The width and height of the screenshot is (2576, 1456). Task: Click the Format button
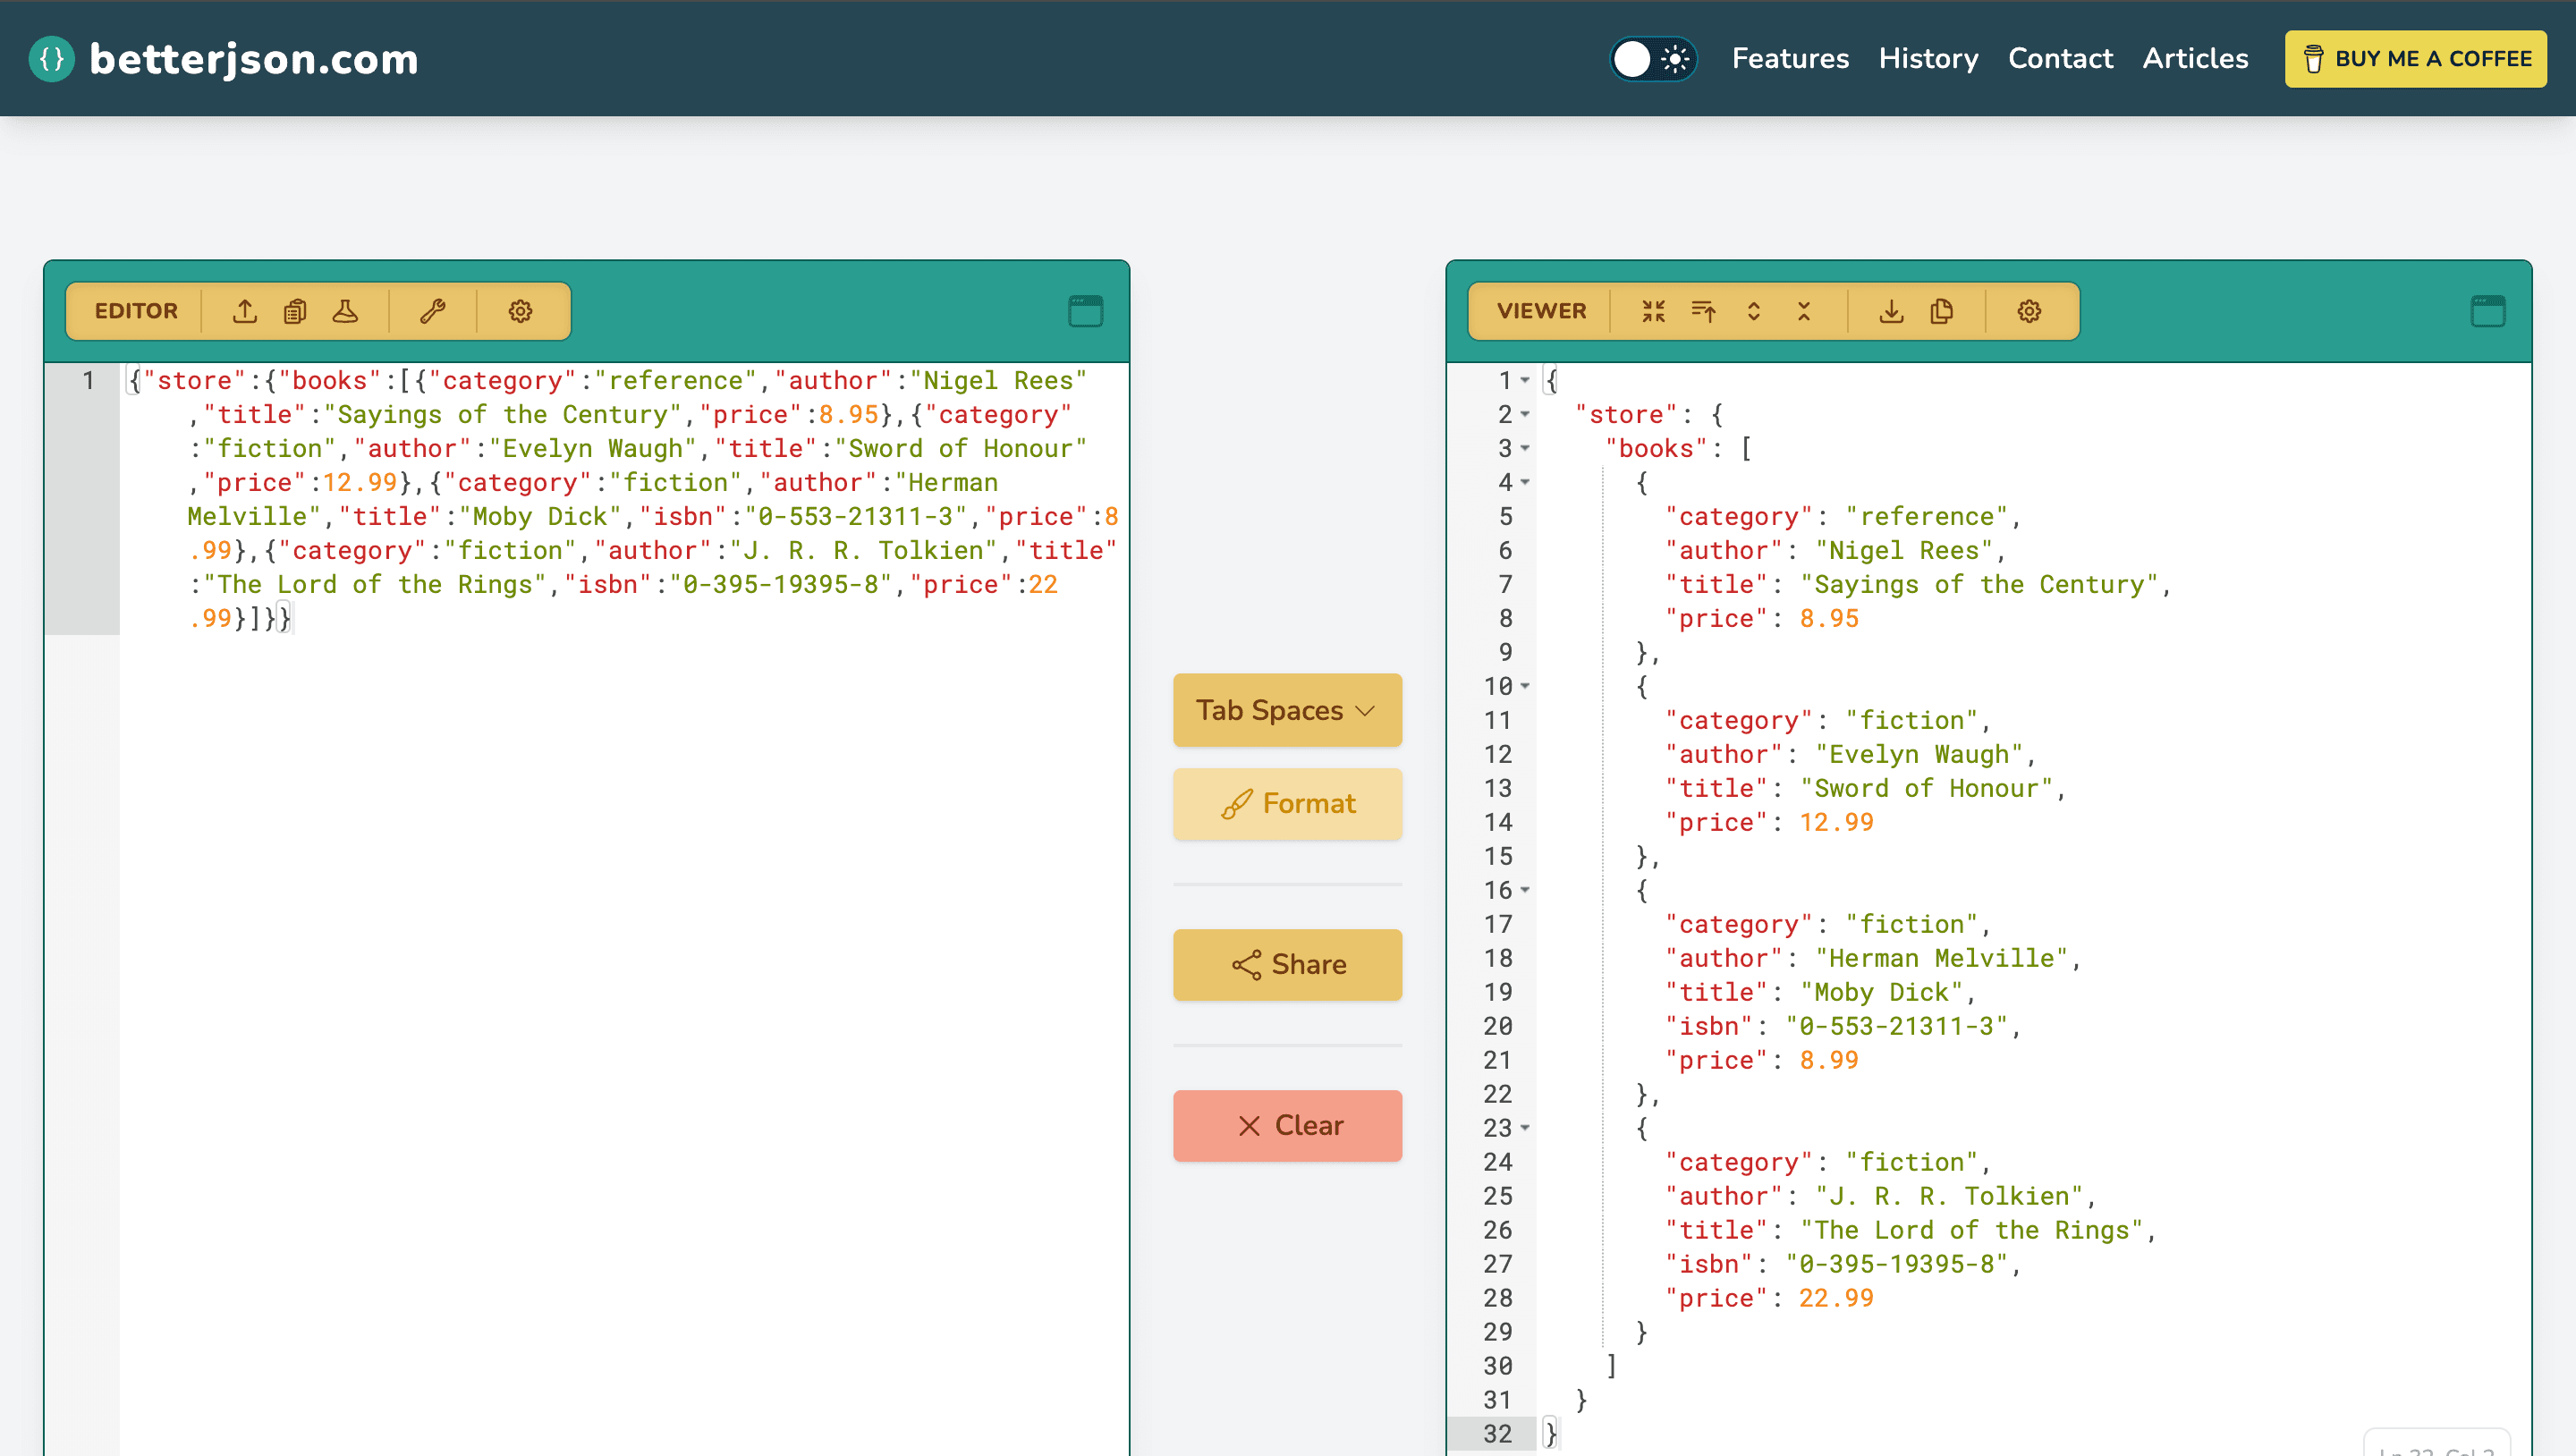point(1286,803)
